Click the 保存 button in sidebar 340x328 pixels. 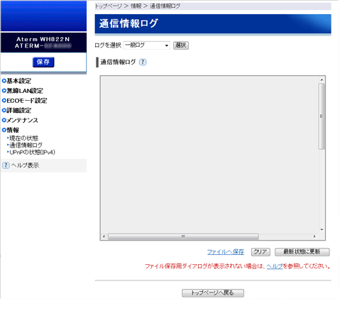click(x=43, y=62)
